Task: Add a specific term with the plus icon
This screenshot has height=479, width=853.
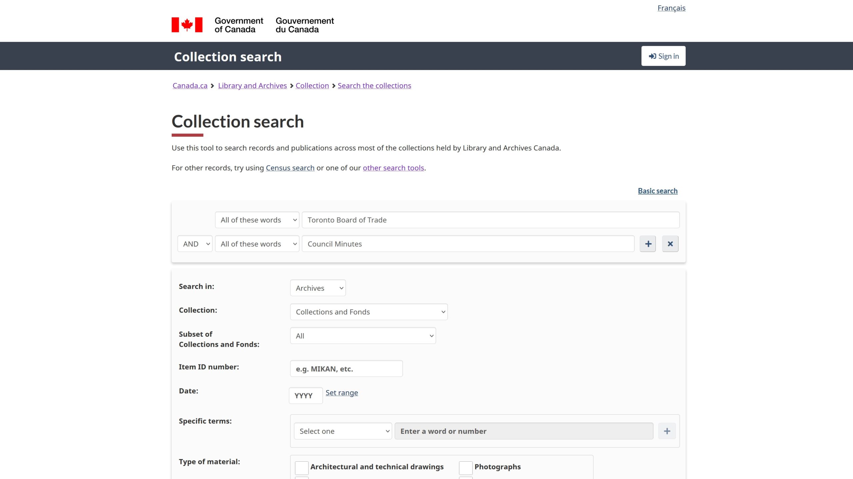Action: (667, 431)
